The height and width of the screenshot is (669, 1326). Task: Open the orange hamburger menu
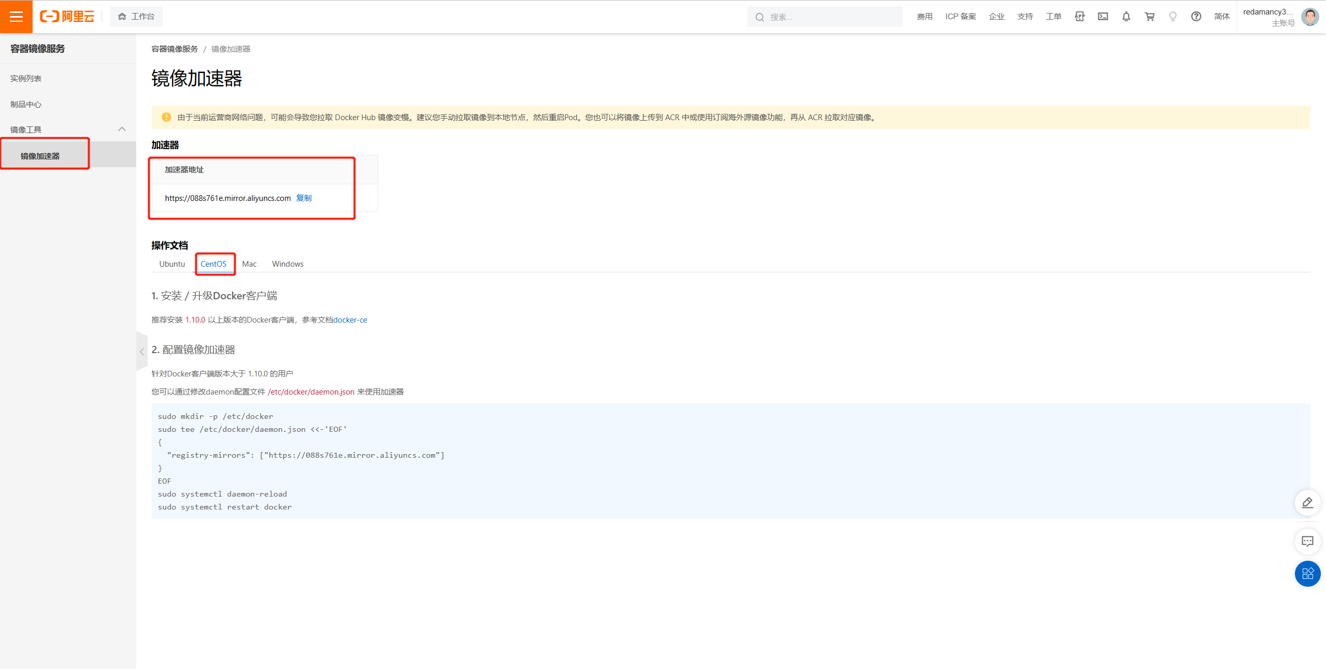[16, 17]
